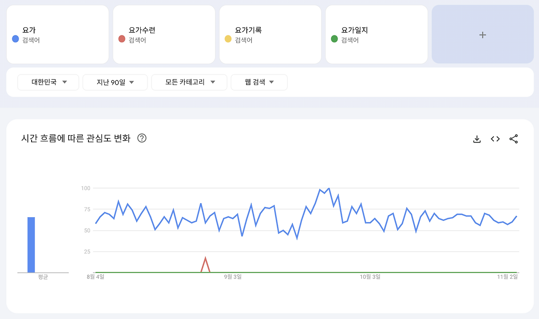Open the 모든 카테고리 category dropdown
Viewport: 539px width, 319px height.
189,82
